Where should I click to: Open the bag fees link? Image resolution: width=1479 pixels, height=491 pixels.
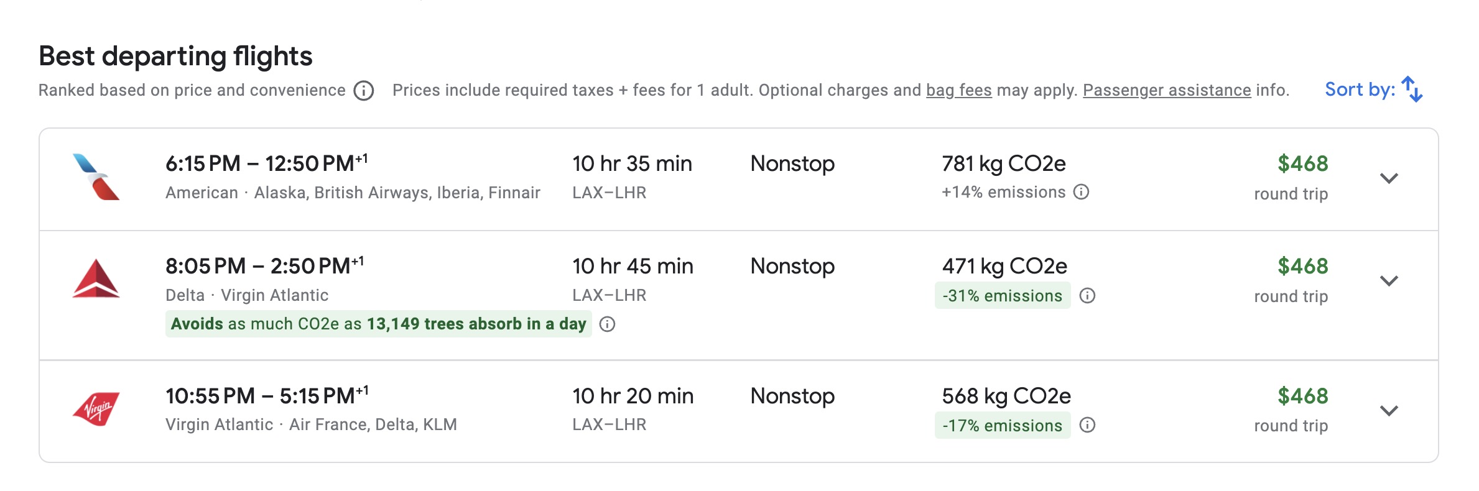pos(958,91)
